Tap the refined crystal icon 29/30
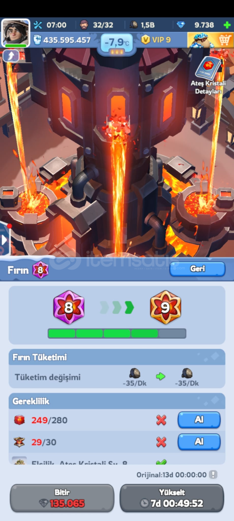Image resolution: width=234 pixels, height=521 pixels. click(x=19, y=442)
